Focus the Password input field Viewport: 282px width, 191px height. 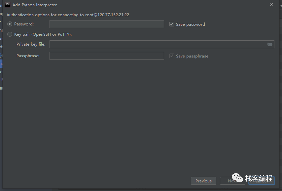[107, 24]
